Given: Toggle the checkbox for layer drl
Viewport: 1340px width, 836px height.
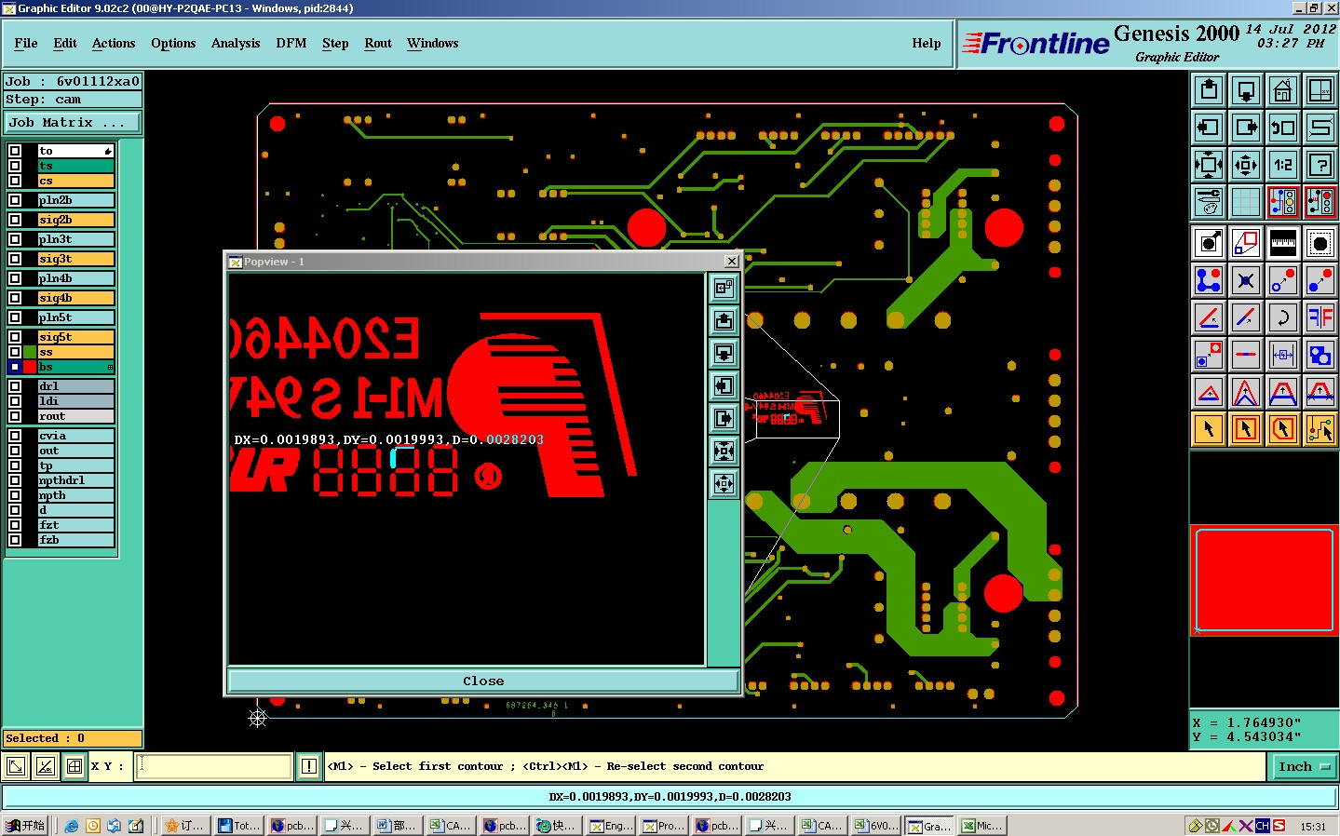Looking at the screenshot, I should (x=15, y=386).
